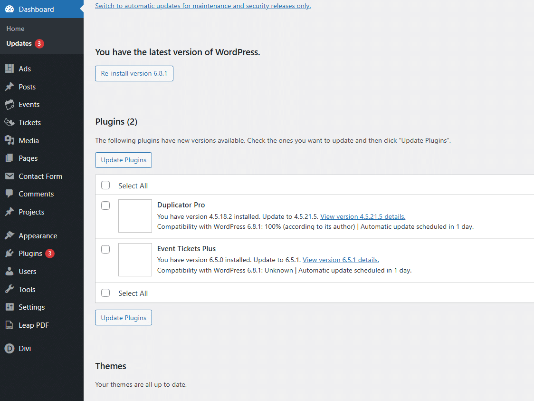This screenshot has width=534, height=401.
Task: Open the Appearance menu label
Action: (x=38, y=236)
